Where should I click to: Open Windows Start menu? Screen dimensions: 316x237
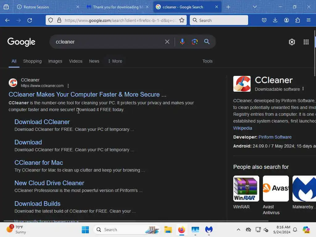[85, 230]
